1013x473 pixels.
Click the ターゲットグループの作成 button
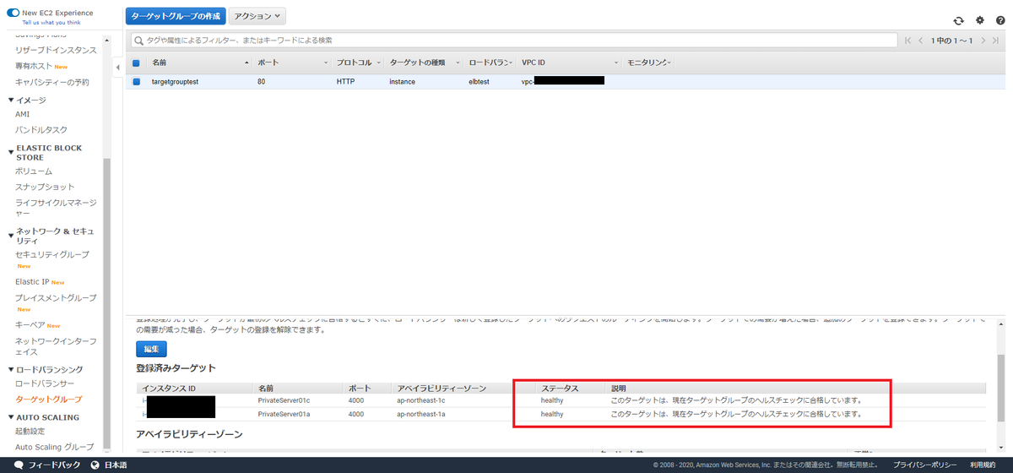coord(175,16)
